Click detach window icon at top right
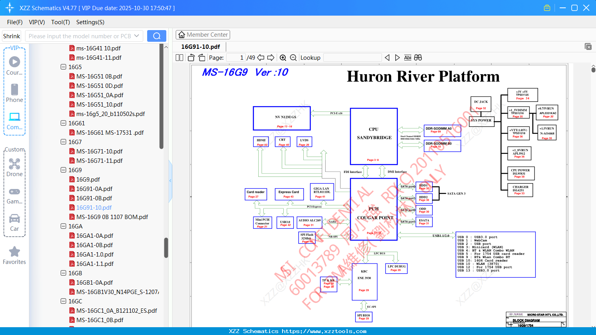The image size is (596, 335). (588, 46)
